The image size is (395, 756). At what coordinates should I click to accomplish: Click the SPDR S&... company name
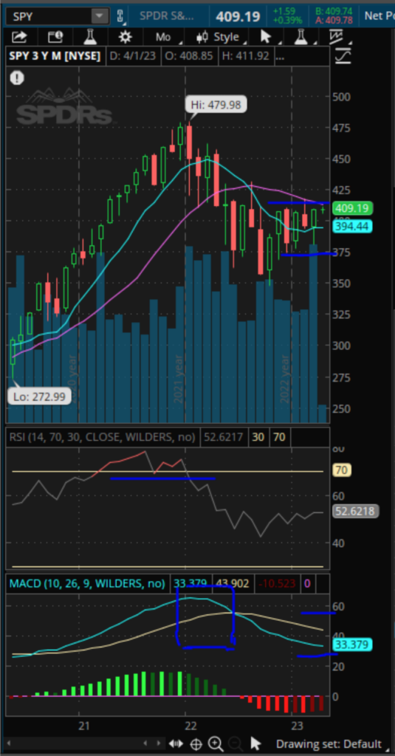click(x=167, y=16)
